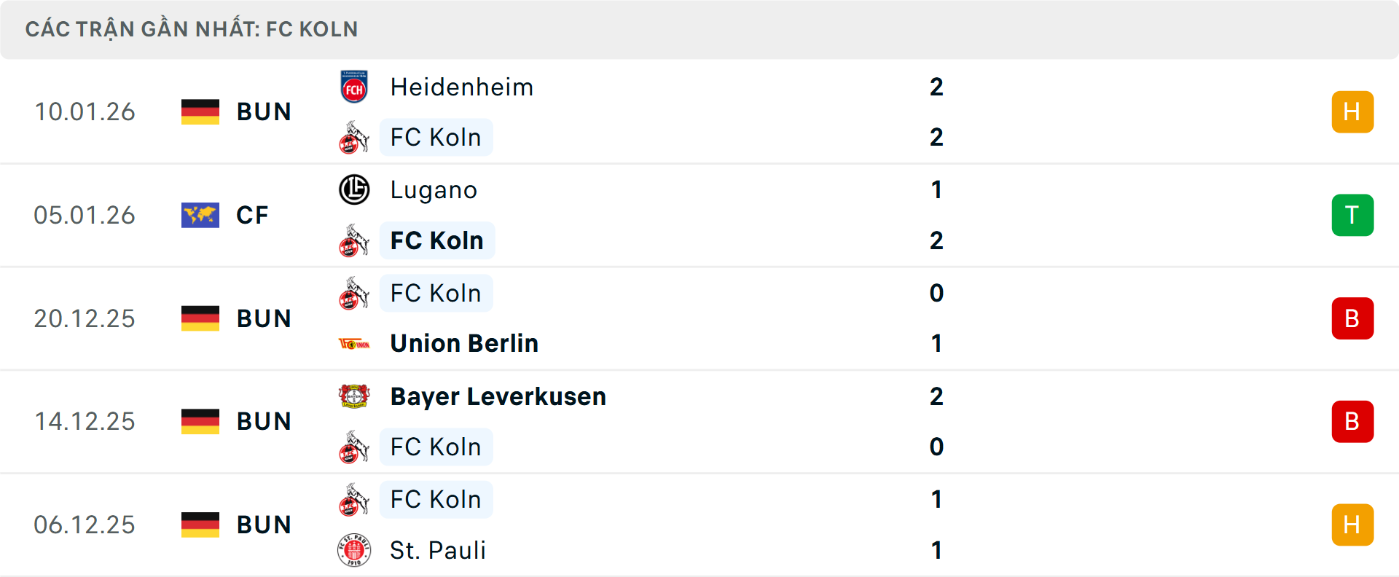Click the German flag beside the 10.01.26 match

[x=200, y=111]
